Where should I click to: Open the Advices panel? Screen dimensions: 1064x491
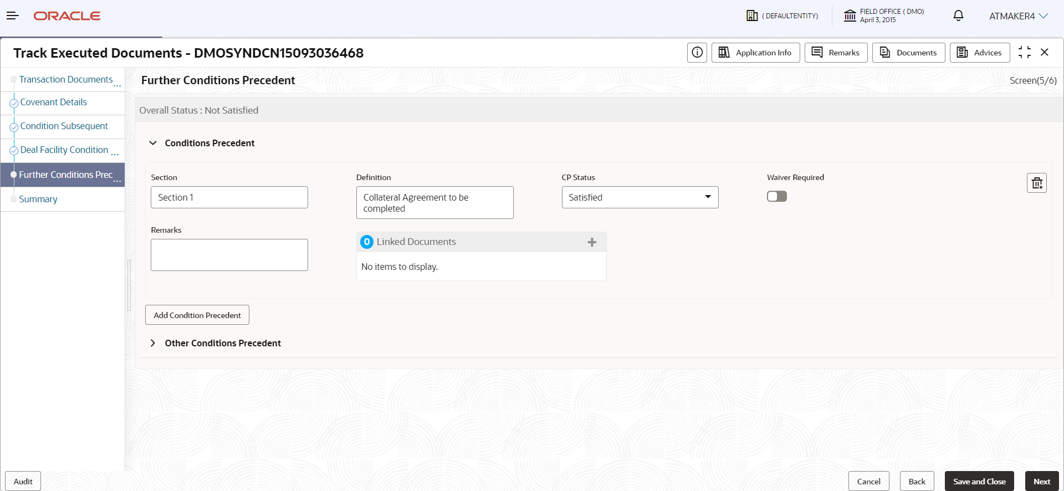pos(980,53)
